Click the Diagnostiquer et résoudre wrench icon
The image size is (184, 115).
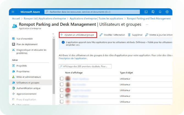coord(13,50)
